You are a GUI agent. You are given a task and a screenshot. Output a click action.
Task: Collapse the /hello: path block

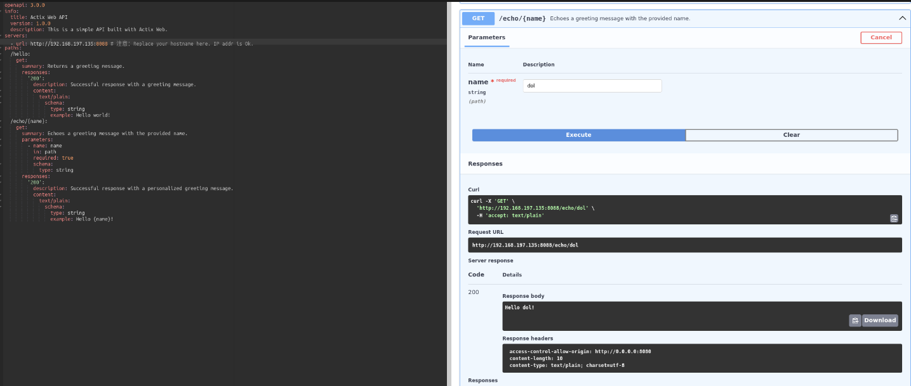2,54
